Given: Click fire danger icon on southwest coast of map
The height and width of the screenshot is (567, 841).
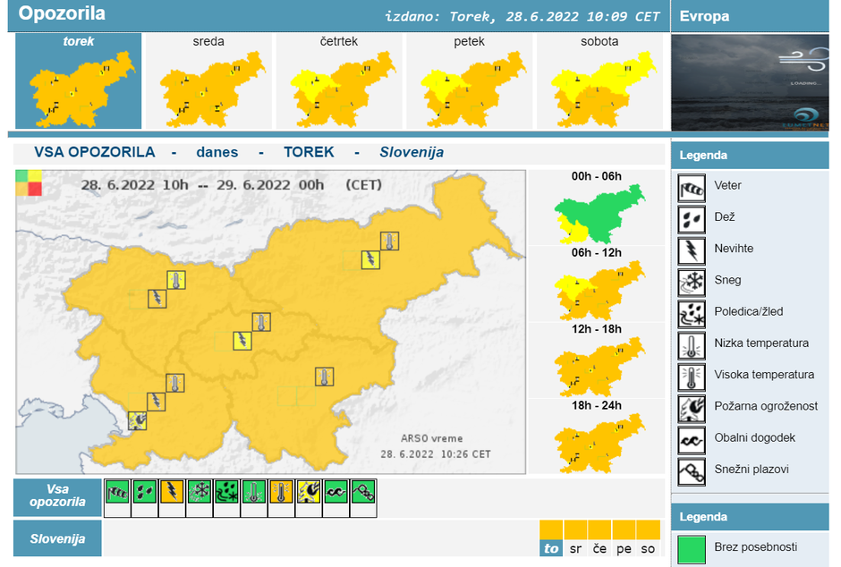Looking at the screenshot, I should pyautogui.click(x=137, y=420).
